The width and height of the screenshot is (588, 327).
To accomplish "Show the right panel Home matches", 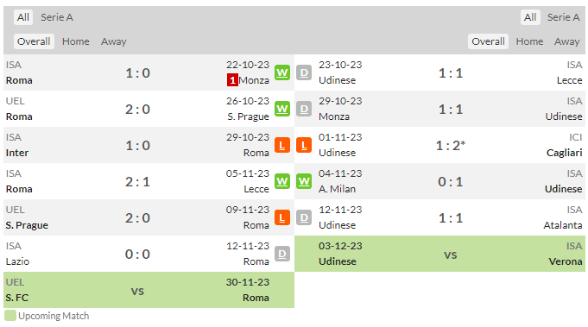I will click(529, 41).
